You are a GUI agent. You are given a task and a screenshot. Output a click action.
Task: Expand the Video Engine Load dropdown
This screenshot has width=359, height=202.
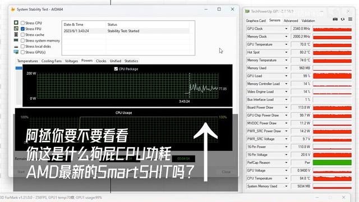(286, 91)
